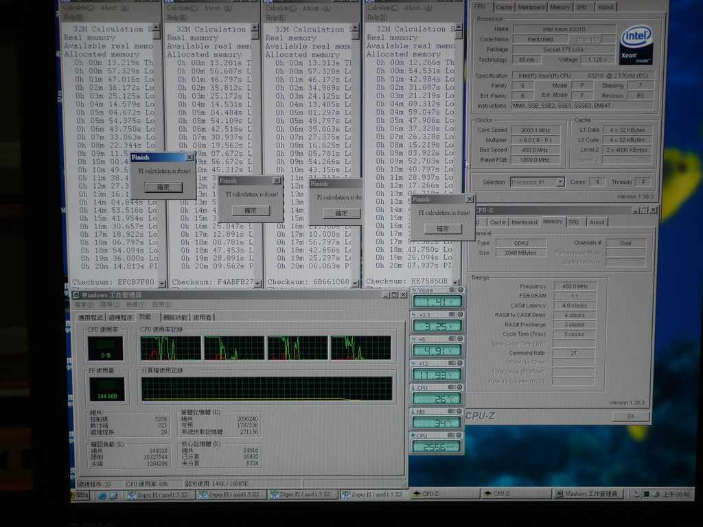Open Windows 工作管理員 from the taskbar
This screenshot has height=527, width=703.
590,494
